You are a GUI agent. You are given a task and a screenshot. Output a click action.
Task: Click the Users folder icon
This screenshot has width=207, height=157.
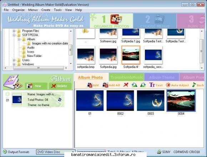pyautogui.click(x=19, y=60)
